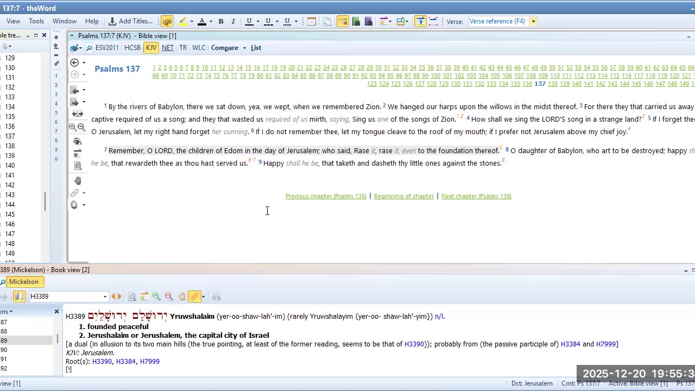695x391 pixels.
Task: Open the Verse reference dropdown arrow
Action: (x=534, y=21)
